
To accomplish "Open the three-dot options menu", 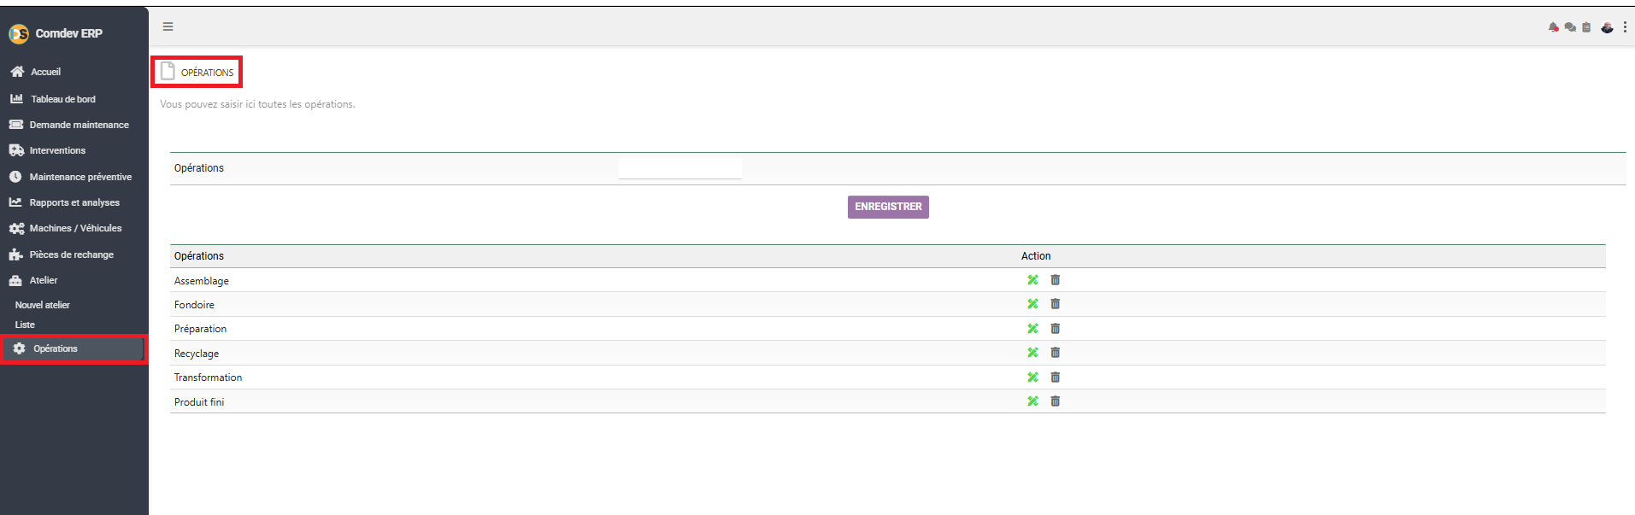I will (x=1625, y=27).
